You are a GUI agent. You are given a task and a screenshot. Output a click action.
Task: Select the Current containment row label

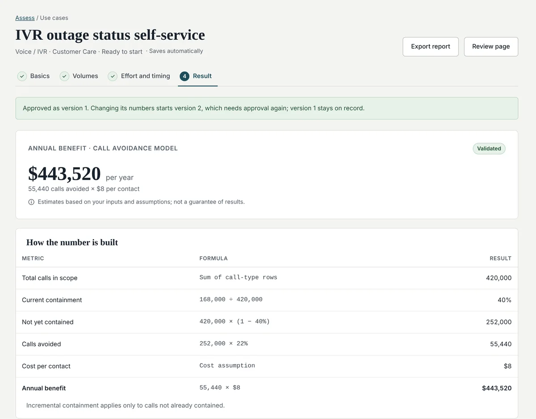52,300
